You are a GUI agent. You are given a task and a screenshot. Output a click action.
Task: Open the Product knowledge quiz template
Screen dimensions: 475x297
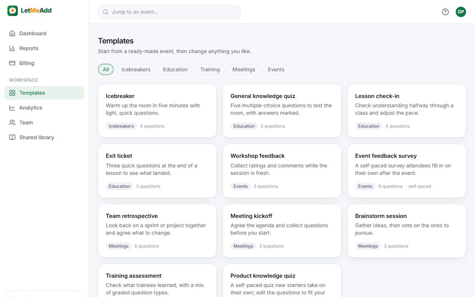282,280
